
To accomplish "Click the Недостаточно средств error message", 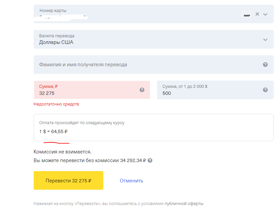I will [56, 104].
